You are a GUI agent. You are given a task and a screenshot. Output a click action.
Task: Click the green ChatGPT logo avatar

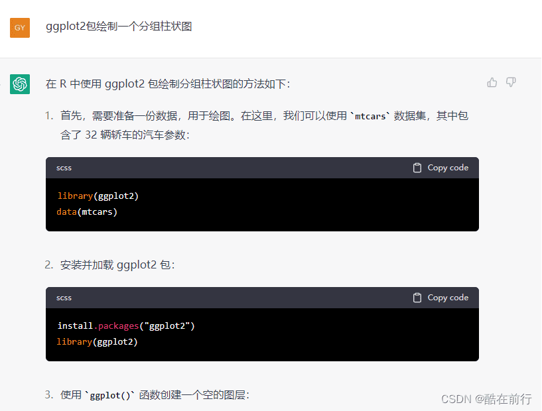(x=20, y=84)
